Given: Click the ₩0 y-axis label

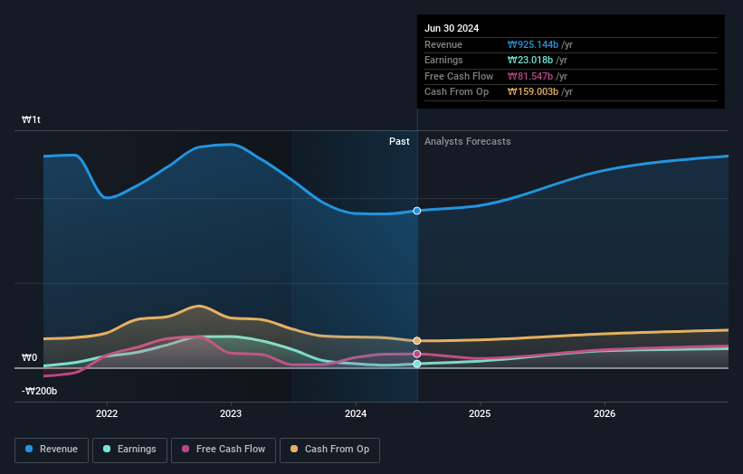Looking at the screenshot, I should click(29, 358).
